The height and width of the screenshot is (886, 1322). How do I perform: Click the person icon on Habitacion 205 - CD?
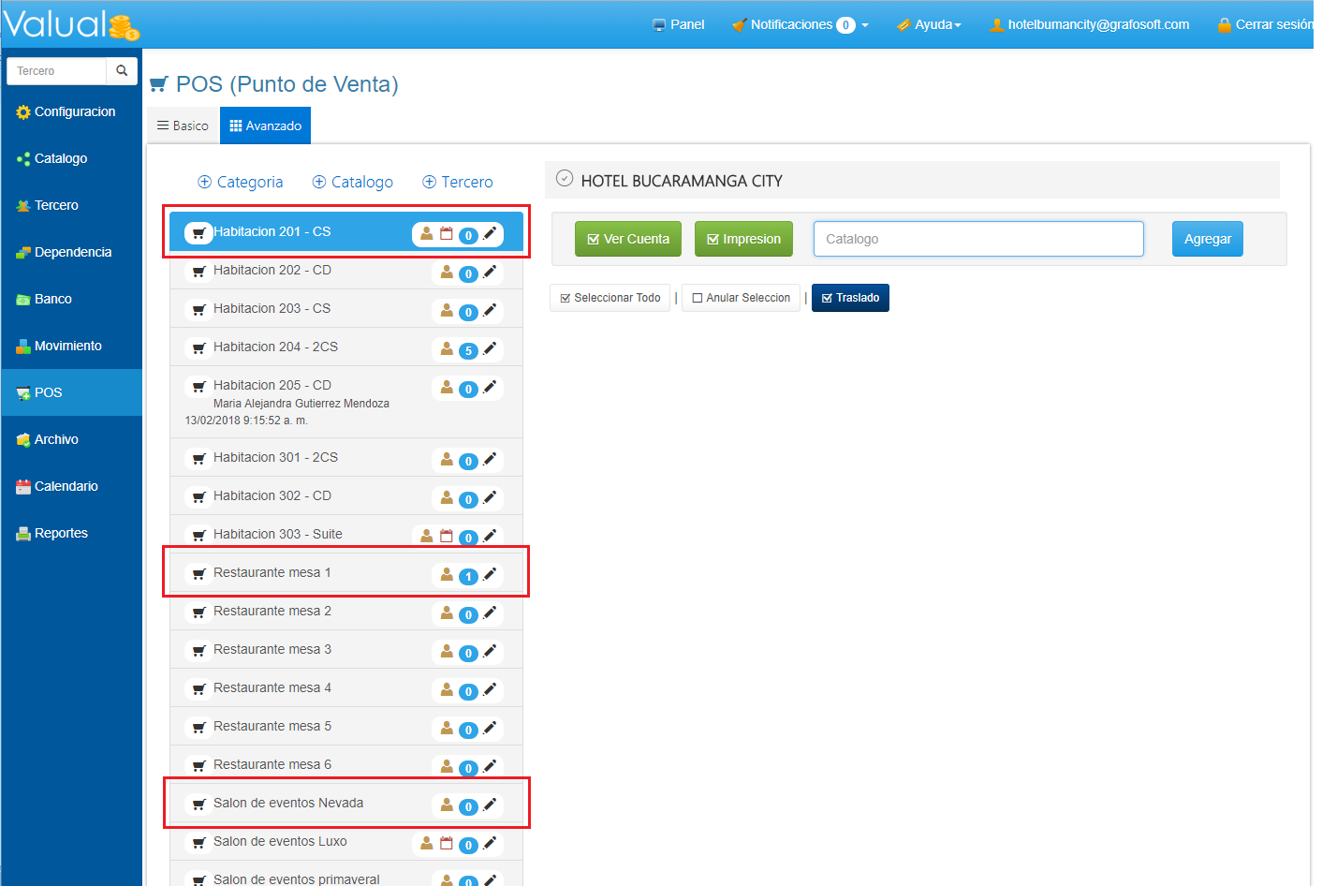(447, 387)
